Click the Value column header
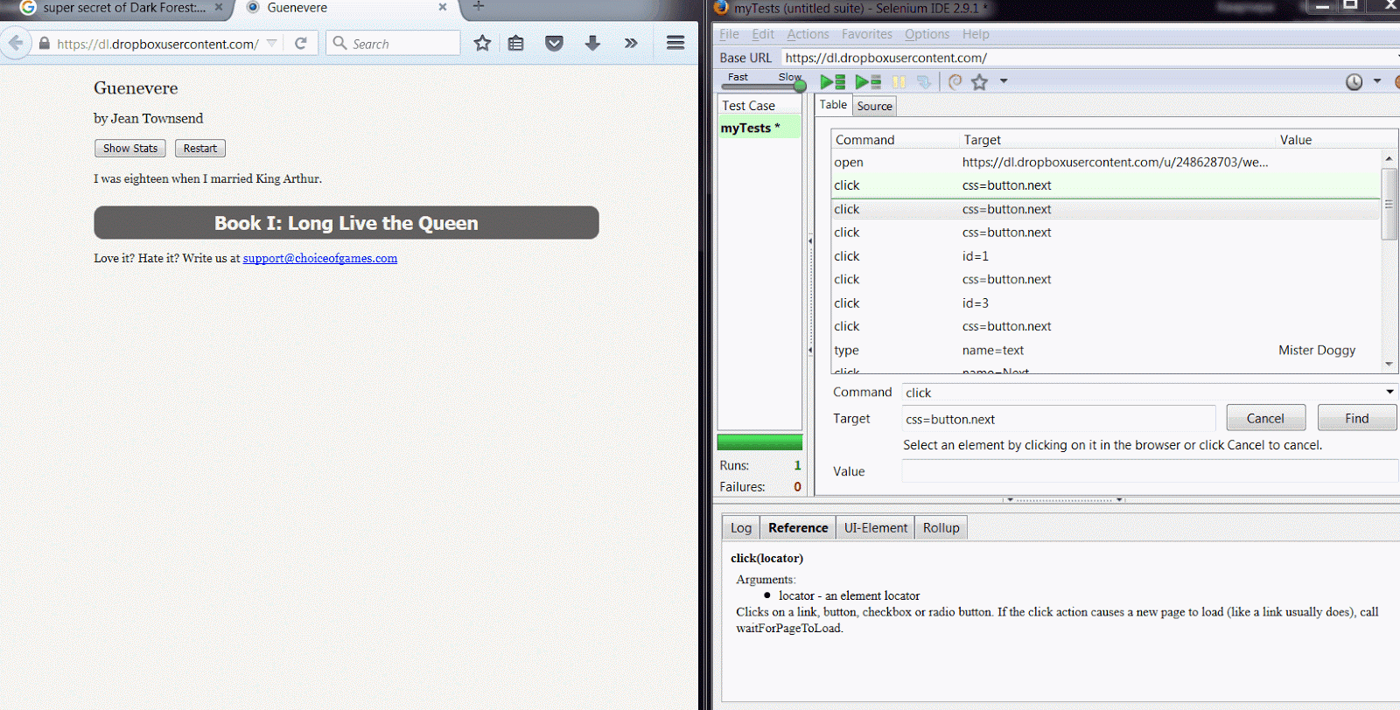This screenshot has height=710, width=1400. 1336,140
